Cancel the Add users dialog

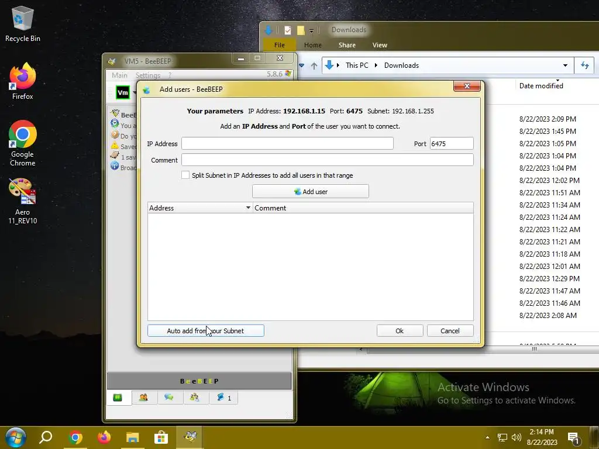(x=450, y=331)
